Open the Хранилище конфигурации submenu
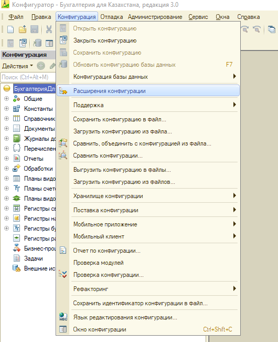This screenshot has width=278, height=342. tap(148, 196)
